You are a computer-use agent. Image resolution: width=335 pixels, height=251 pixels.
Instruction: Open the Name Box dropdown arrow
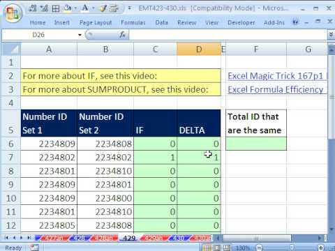tap(80, 35)
